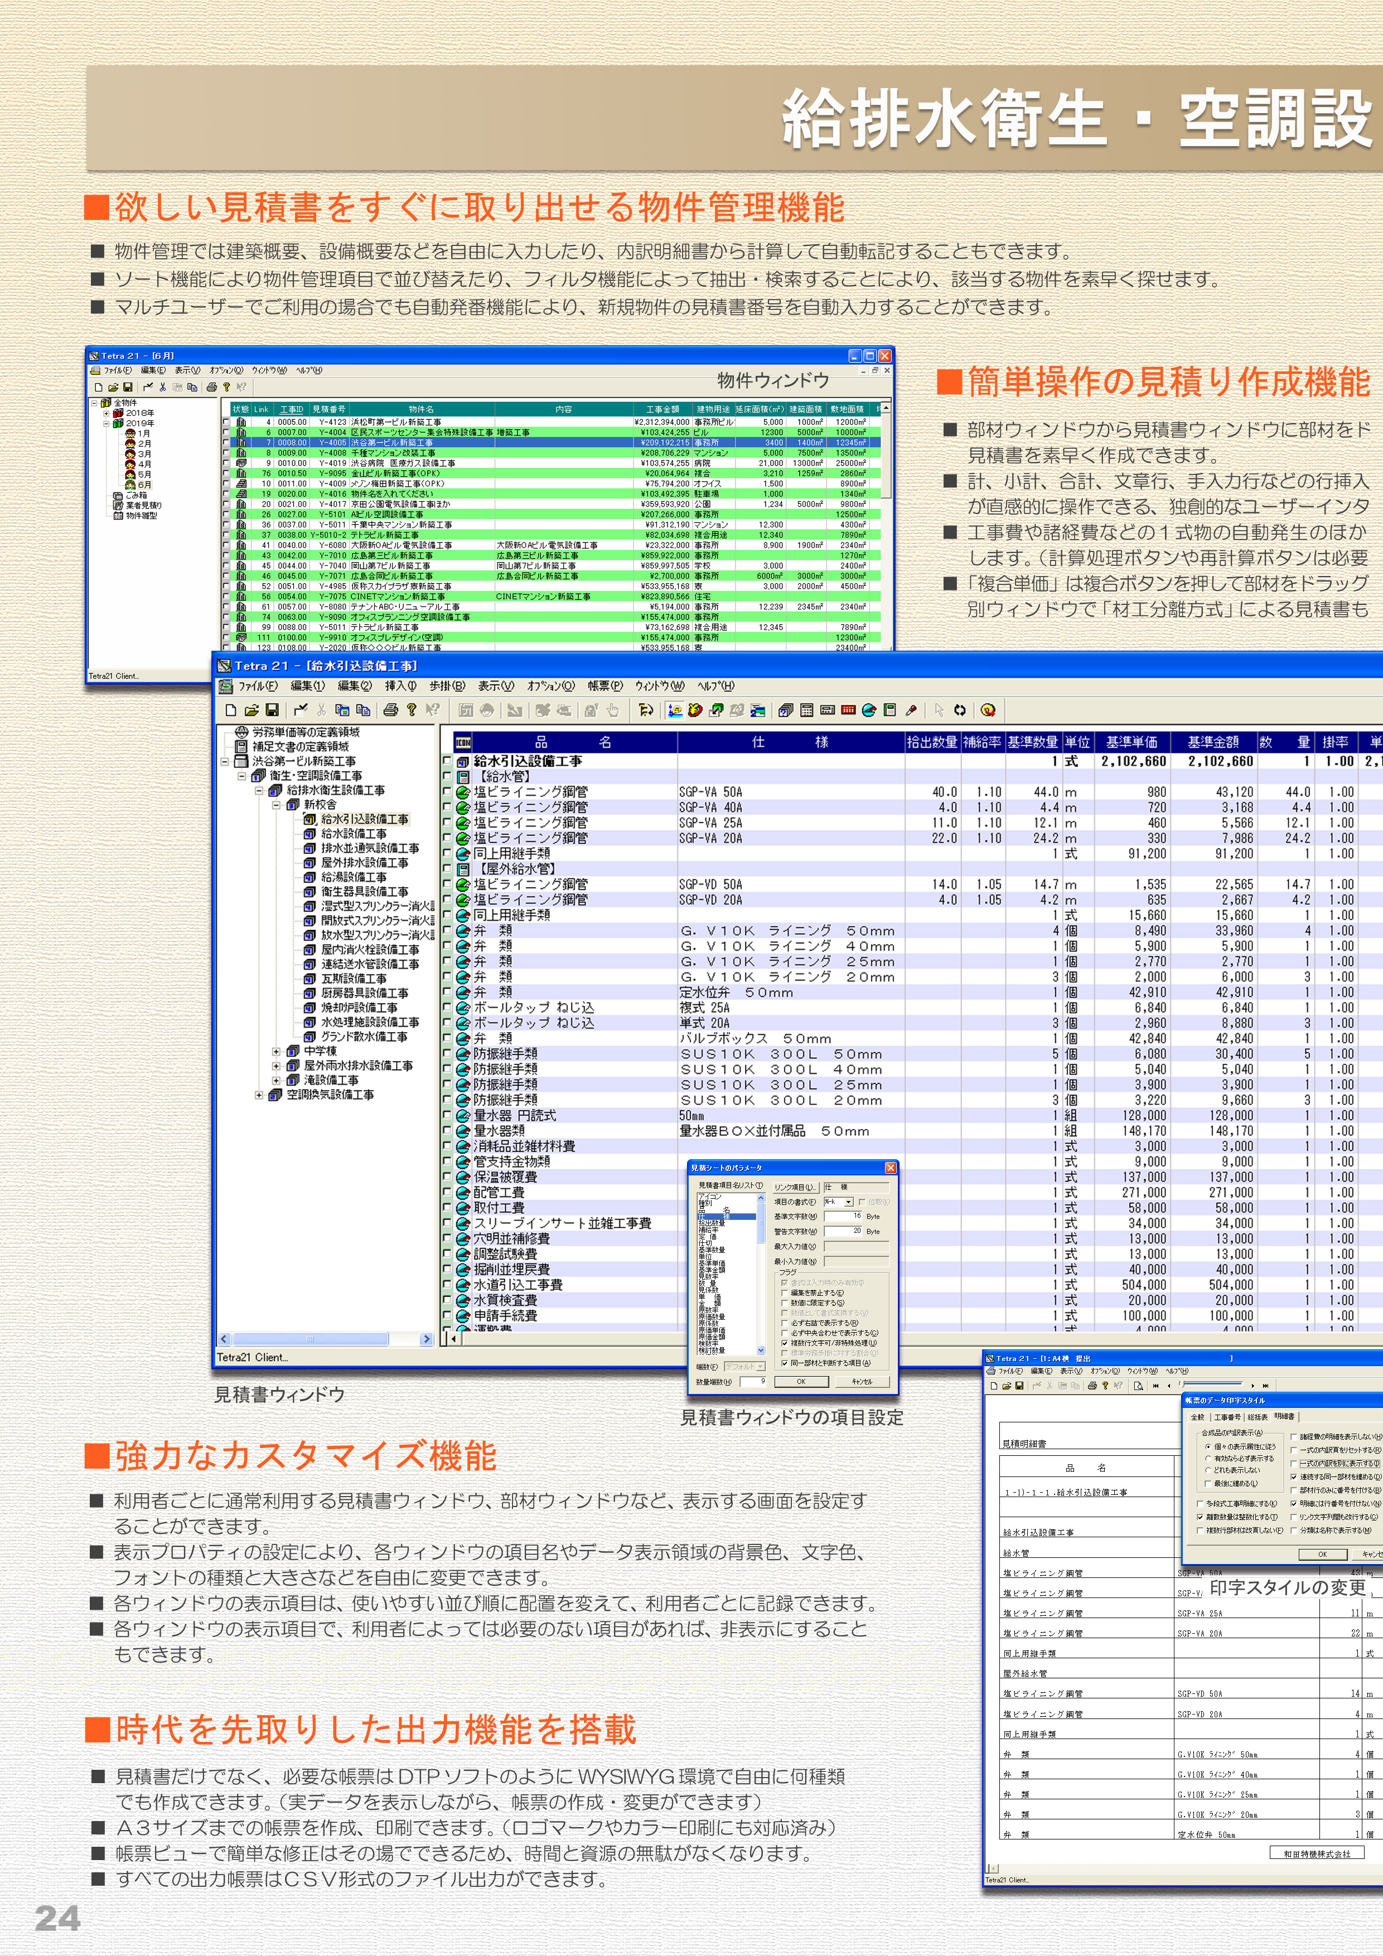Expand the 中学棟 tree node

[x=276, y=1051]
